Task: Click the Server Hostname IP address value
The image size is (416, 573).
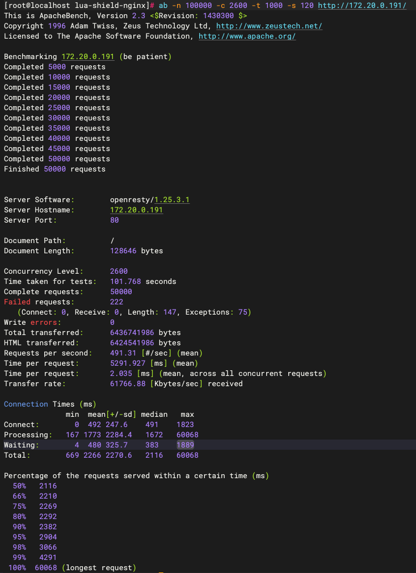Action: point(136,210)
